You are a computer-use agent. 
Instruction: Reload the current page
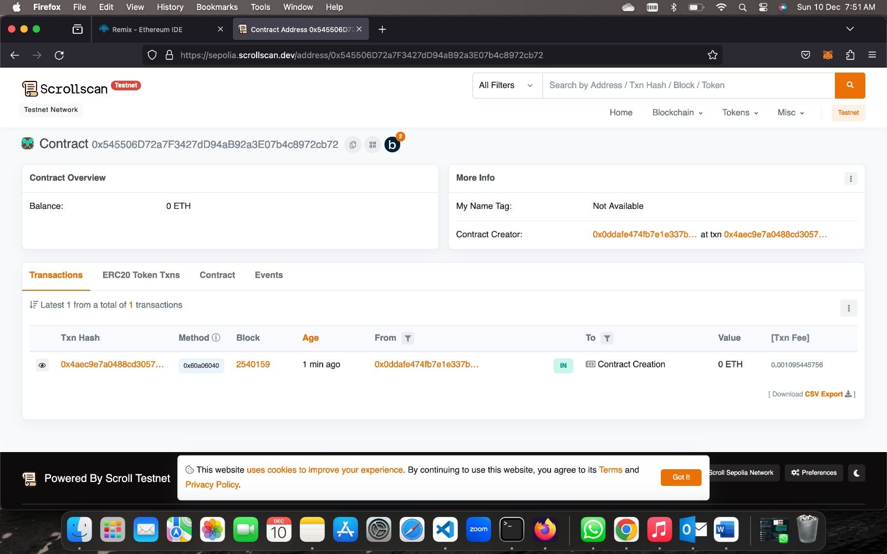pyautogui.click(x=59, y=55)
